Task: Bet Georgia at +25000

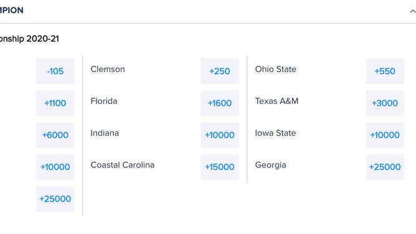Action: [385, 167]
